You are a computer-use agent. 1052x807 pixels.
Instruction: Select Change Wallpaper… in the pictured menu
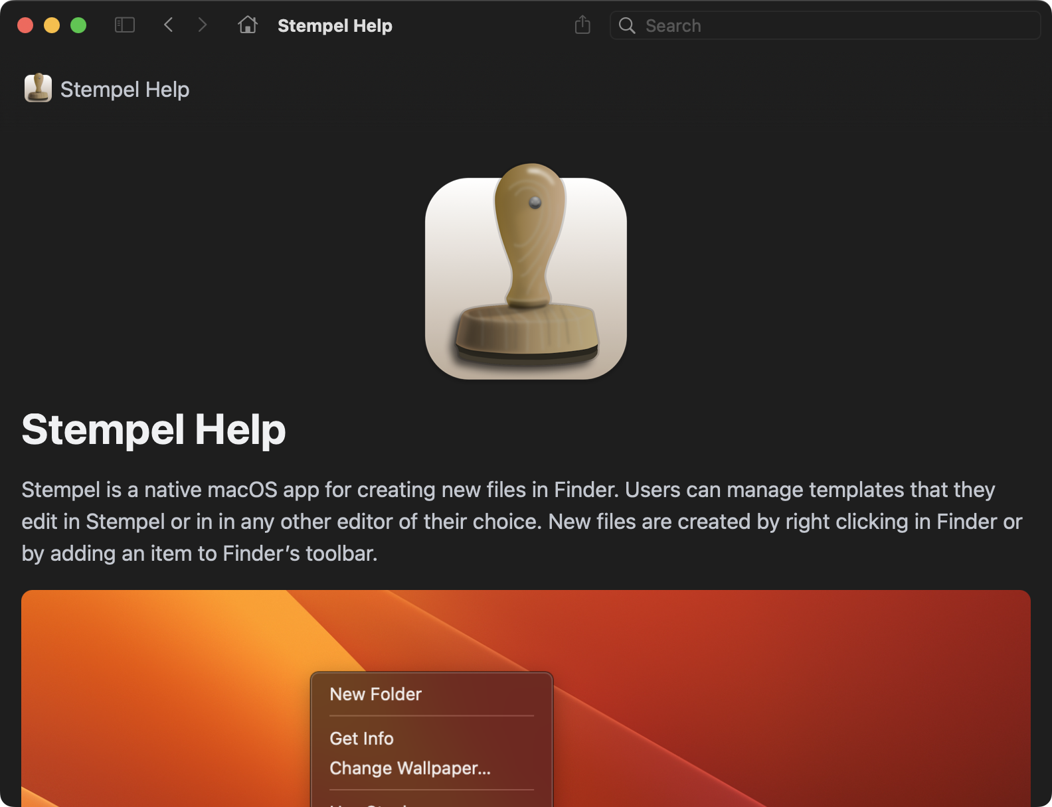click(410, 769)
